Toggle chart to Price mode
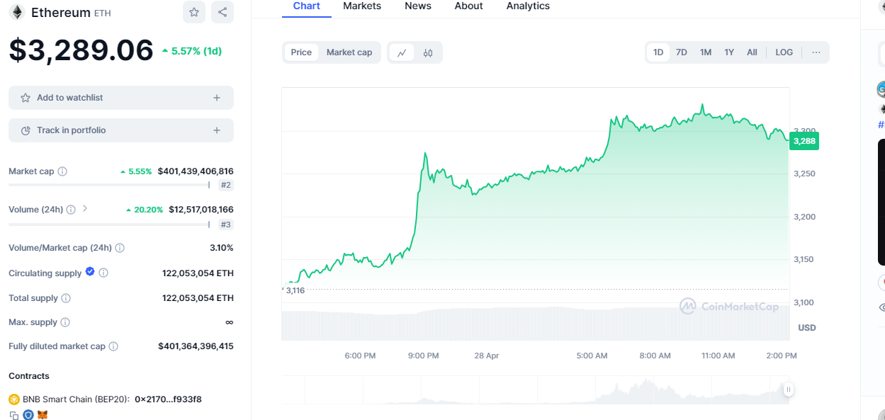The width and height of the screenshot is (885, 420). click(301, 52)
